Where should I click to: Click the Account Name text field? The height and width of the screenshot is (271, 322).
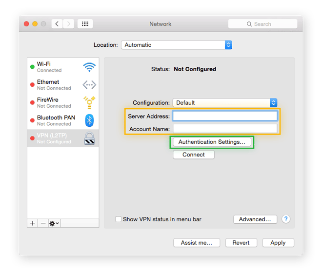click(x=225, y=129)
